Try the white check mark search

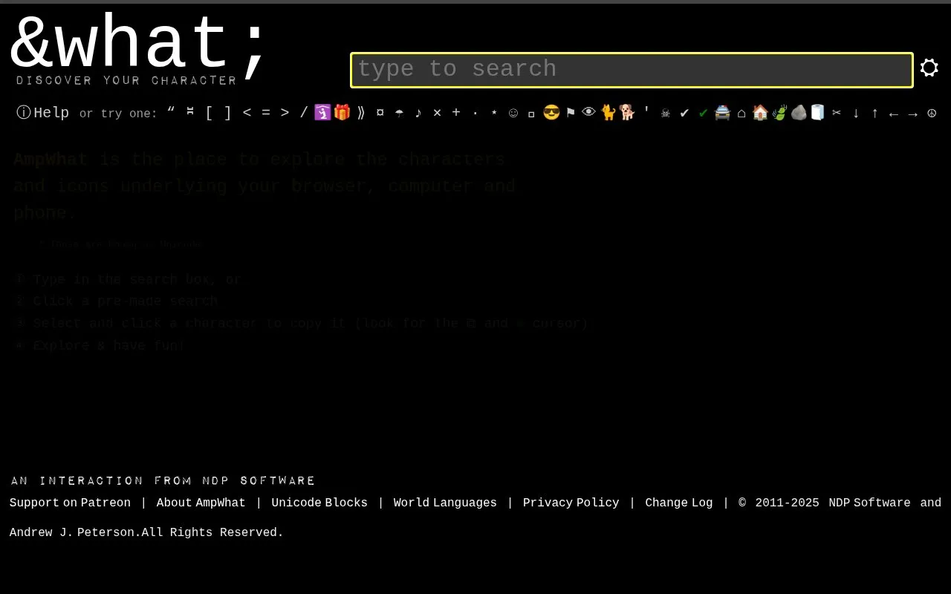pos(684,113)
